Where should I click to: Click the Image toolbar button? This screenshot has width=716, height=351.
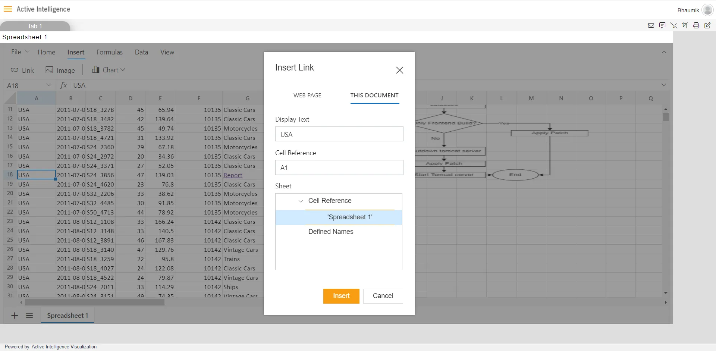[x=60, y=70]
